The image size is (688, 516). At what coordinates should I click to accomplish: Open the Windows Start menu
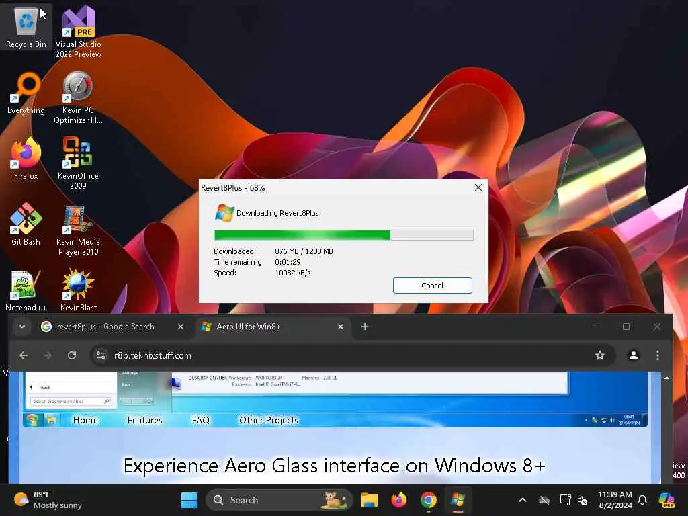189,500
